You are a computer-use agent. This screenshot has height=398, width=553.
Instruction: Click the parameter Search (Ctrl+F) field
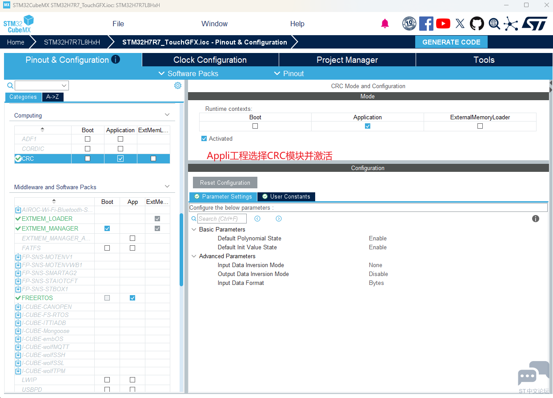click(x=222, y=219)
